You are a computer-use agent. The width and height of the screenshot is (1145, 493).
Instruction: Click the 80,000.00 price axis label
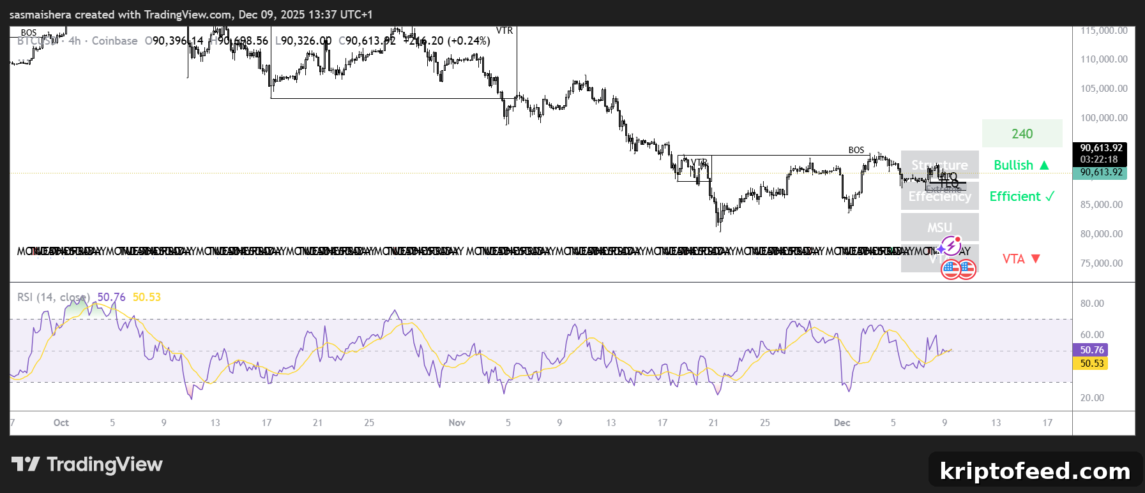pyautogui.click(x=1101, y=234)
